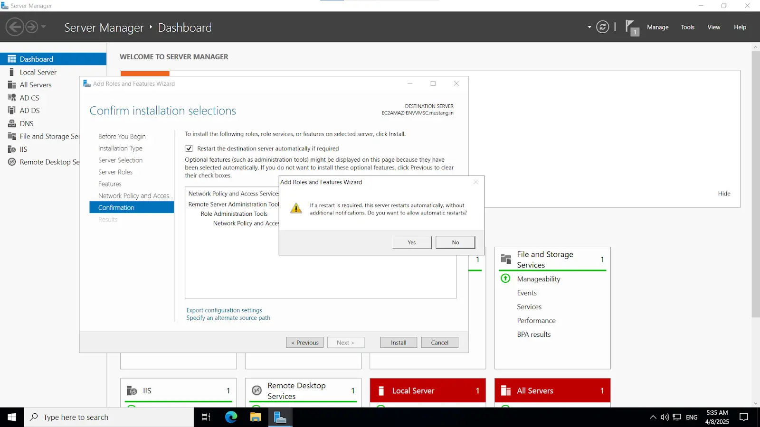
Task: Uncheck Restart the destination server automatically
Action: 189,148
